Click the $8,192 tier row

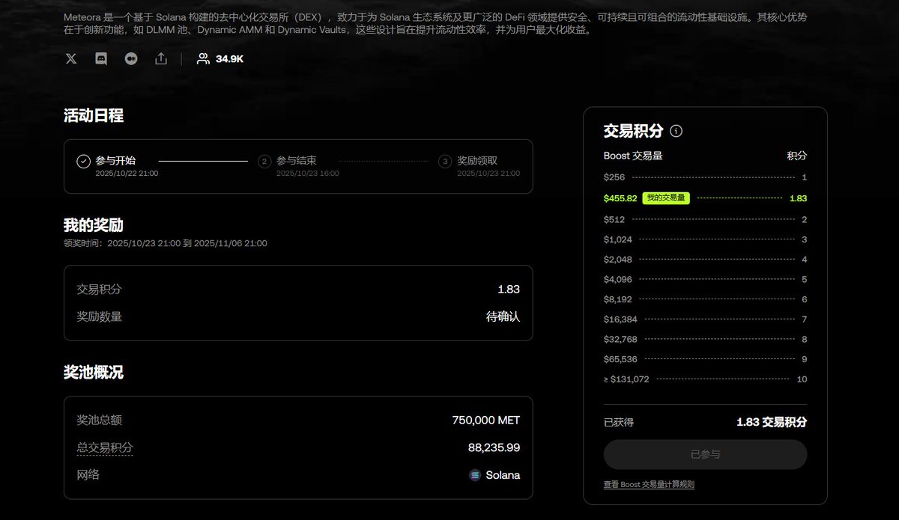705,299
